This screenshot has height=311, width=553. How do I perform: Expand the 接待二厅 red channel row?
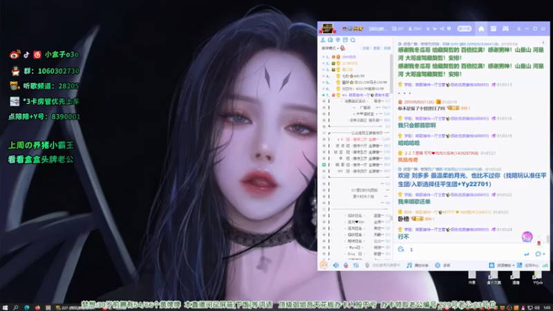tap(355, 140)
